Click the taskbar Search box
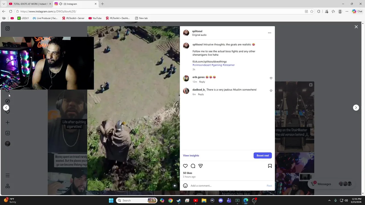The height and width of the screenshot is (205, 365). pyautogui.click(x=137, y=200)
